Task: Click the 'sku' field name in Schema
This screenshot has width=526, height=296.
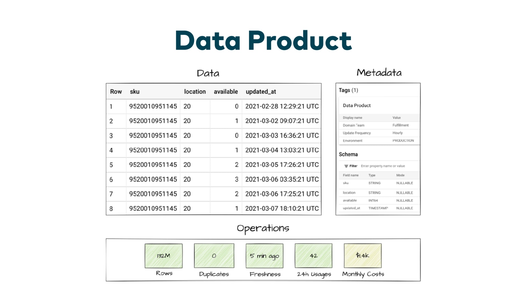Action: 346,183
